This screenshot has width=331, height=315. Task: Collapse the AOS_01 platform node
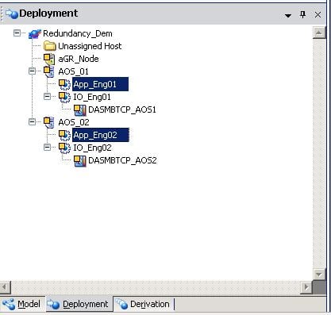32,71
